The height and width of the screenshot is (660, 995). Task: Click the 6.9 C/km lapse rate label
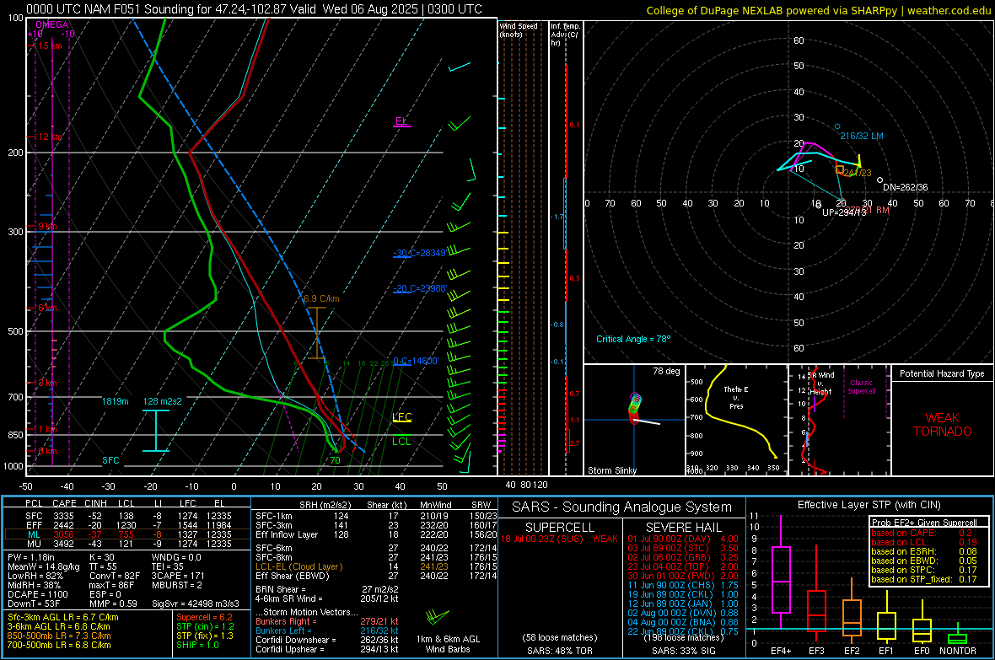pos(321,298)
